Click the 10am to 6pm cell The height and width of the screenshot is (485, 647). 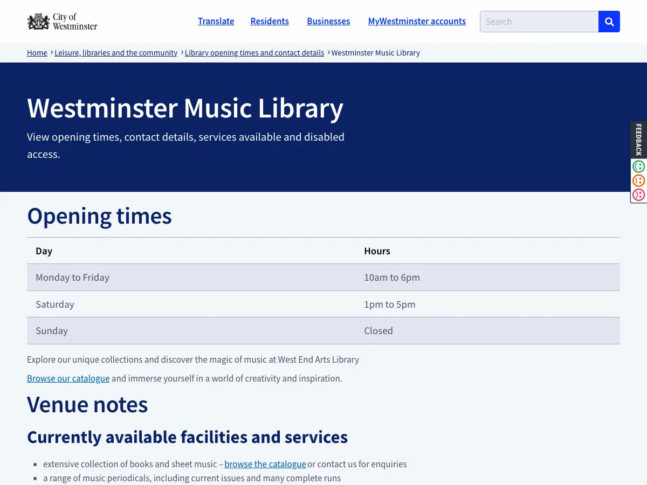487,278
